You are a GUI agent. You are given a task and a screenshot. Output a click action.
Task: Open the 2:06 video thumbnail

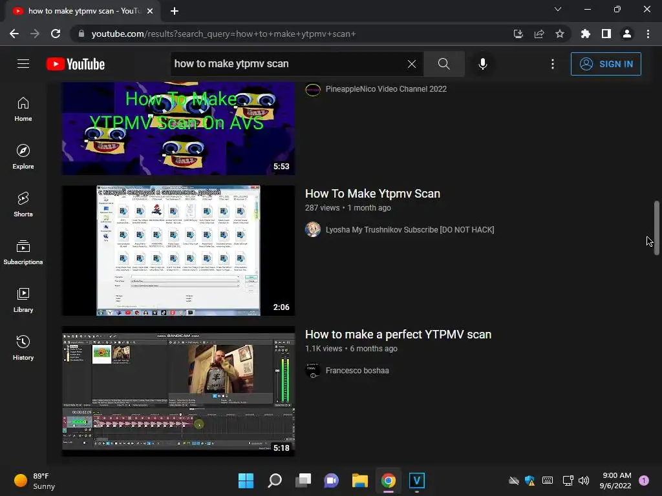(x=178, y=251)
